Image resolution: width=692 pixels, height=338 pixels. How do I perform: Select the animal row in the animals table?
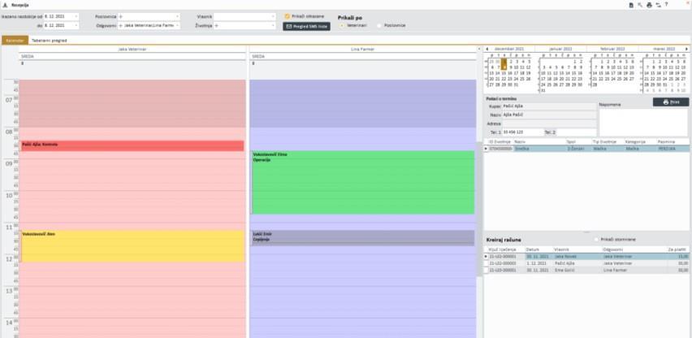586,149
